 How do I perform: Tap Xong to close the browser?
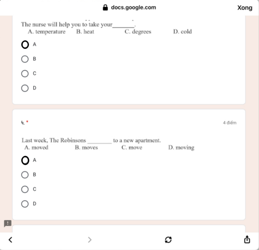click(x=245, y=8)
